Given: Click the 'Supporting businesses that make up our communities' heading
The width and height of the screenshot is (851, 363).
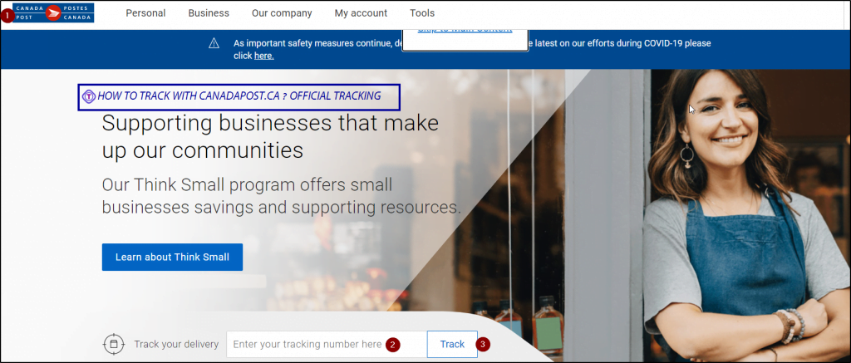Looking at the screenshot, I should pos(270,137).
